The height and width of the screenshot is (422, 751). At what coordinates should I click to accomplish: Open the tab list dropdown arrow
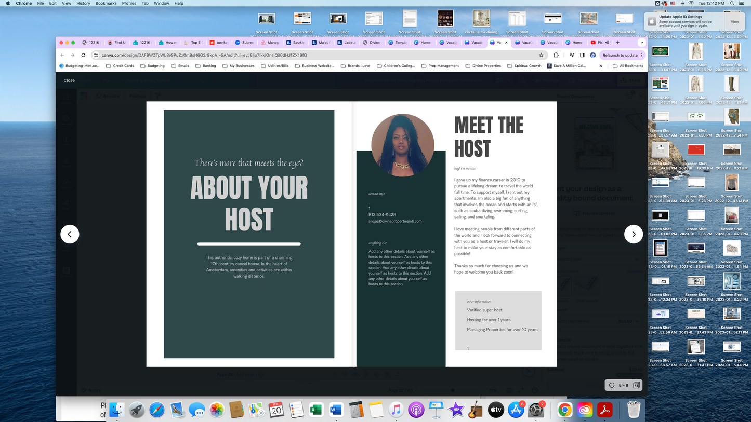[x=642, y=43]
